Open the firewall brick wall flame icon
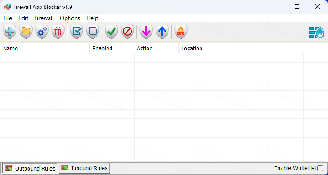 [181, 32]
